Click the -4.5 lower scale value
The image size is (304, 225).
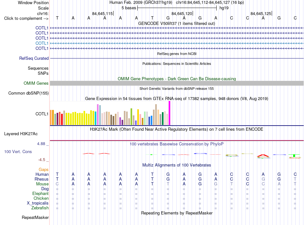pyautogui.click(x=42, y=160)
